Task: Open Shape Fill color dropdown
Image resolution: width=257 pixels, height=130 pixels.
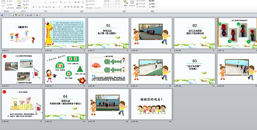Action: 141,1
